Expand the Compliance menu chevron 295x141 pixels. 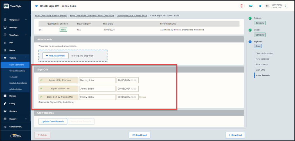pos(26,20)
